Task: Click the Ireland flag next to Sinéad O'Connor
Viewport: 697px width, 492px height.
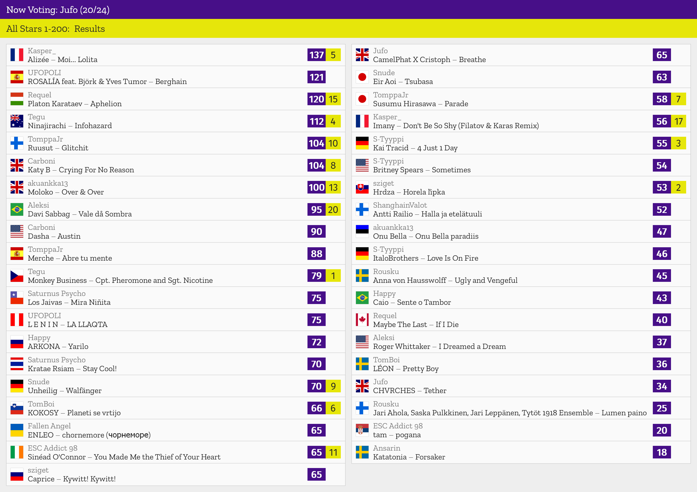Action: click(17, 452)
